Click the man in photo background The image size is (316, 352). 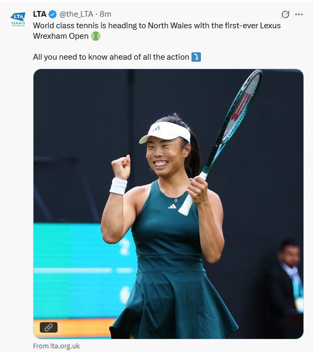point(289,276)
